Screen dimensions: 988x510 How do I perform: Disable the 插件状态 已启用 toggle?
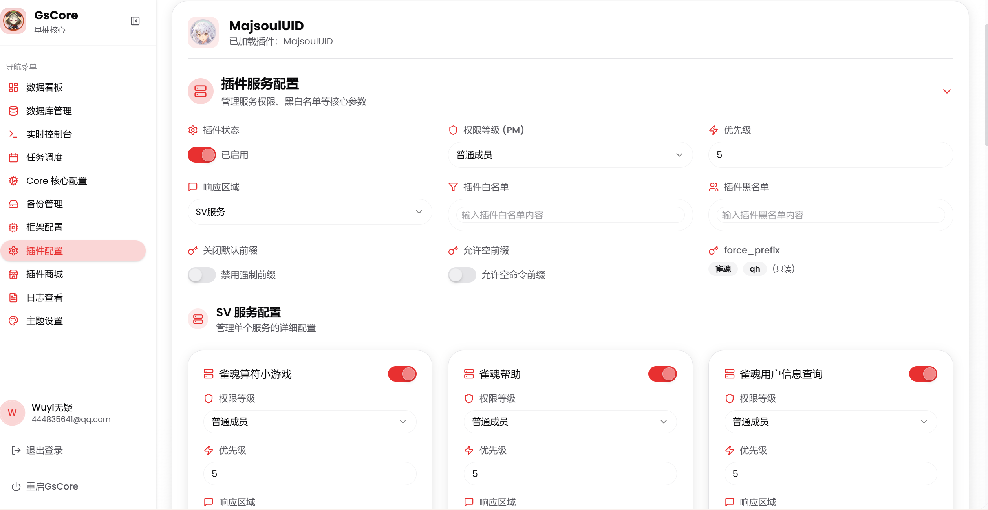tap(201, 155)
